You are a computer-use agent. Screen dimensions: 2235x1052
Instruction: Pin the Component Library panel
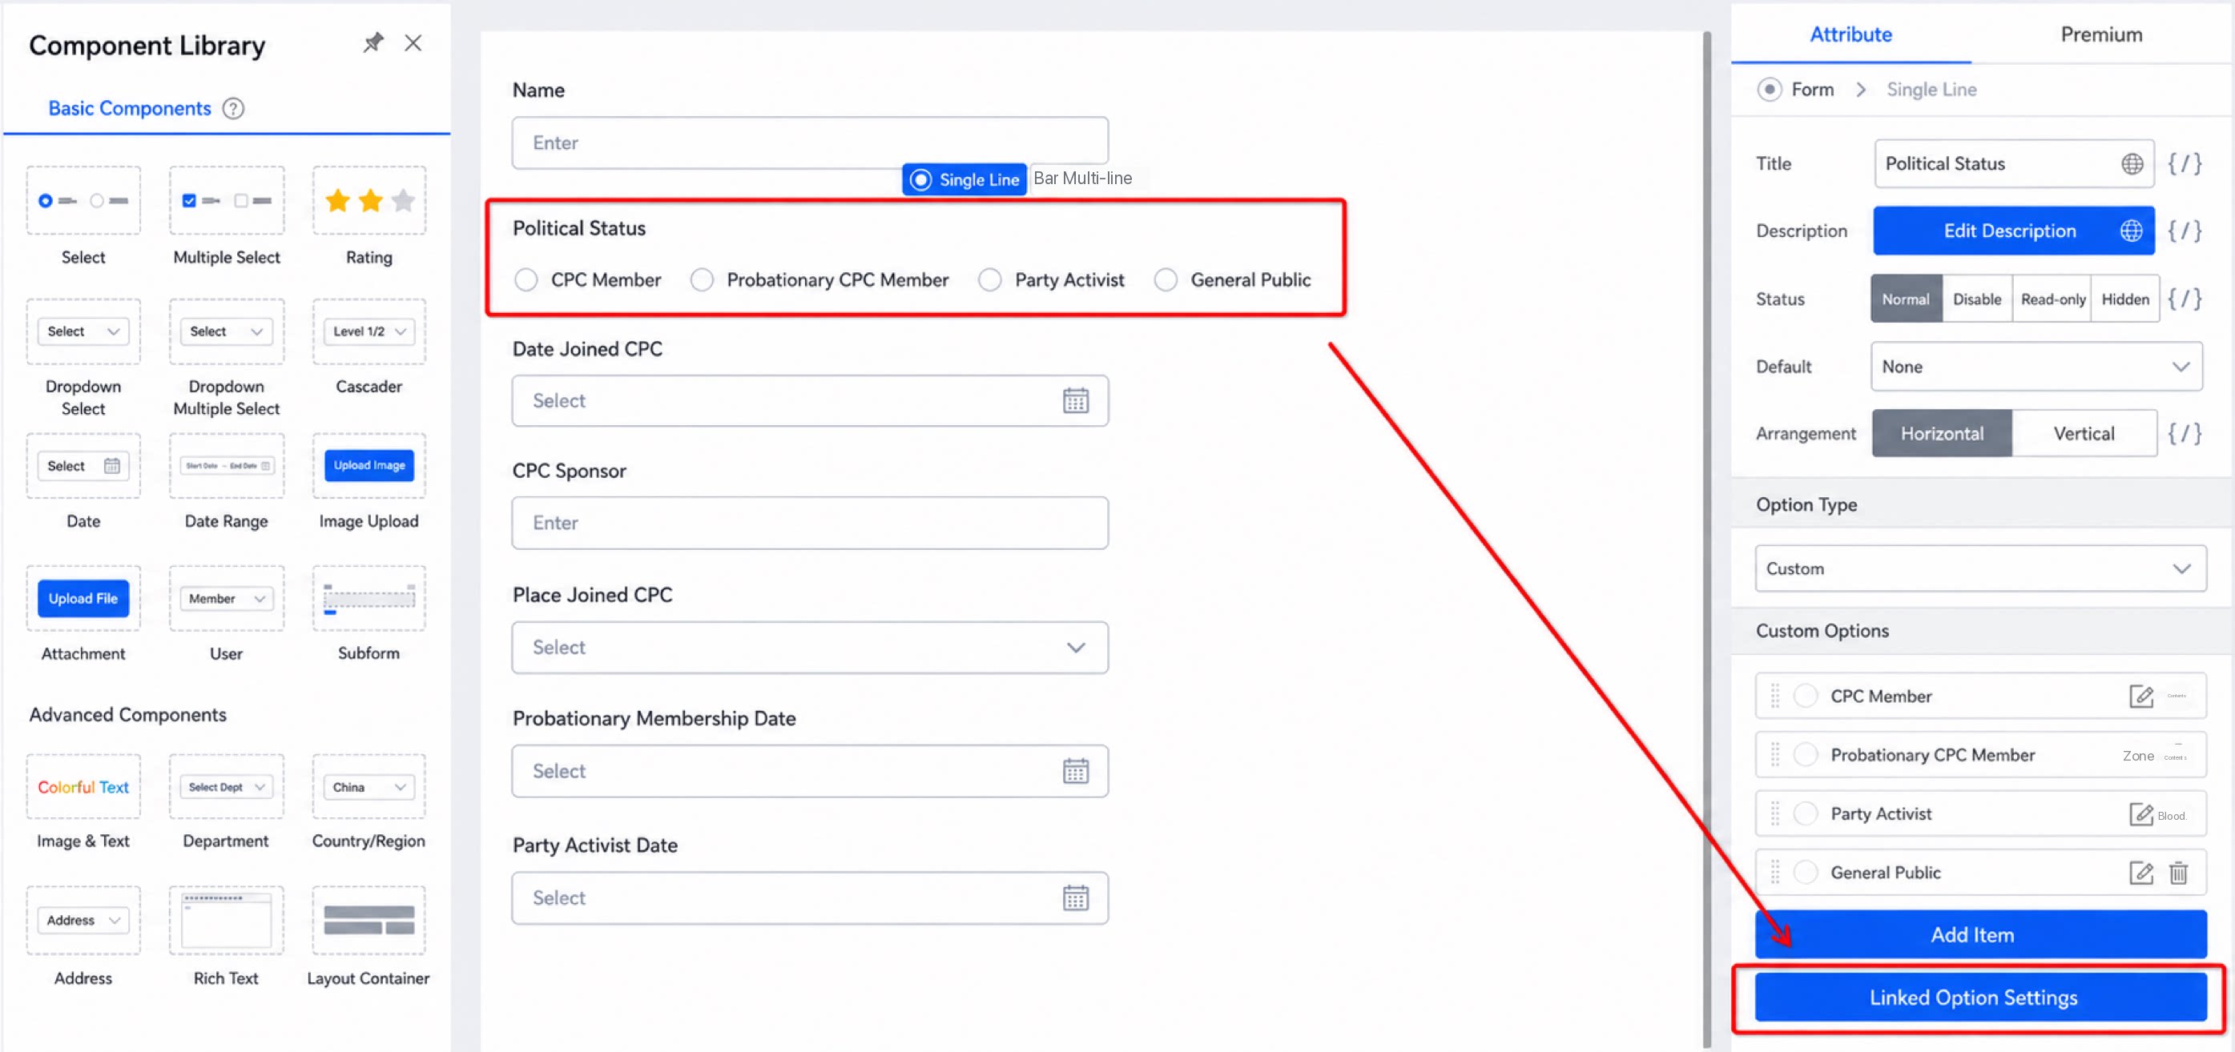373,42
